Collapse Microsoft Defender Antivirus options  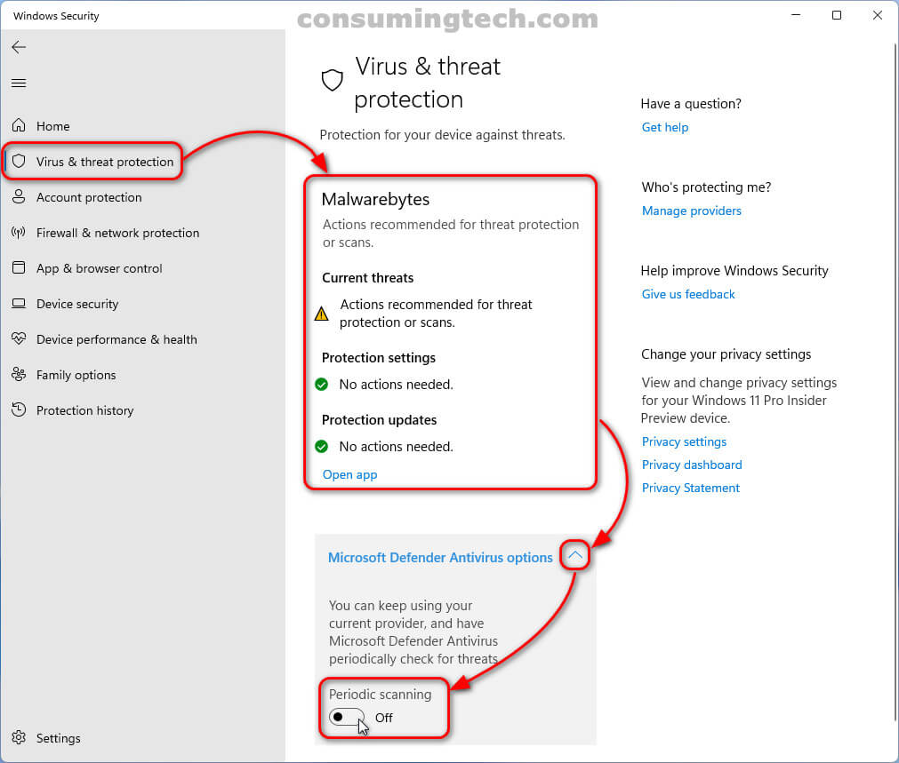click(x=574, y=554)
